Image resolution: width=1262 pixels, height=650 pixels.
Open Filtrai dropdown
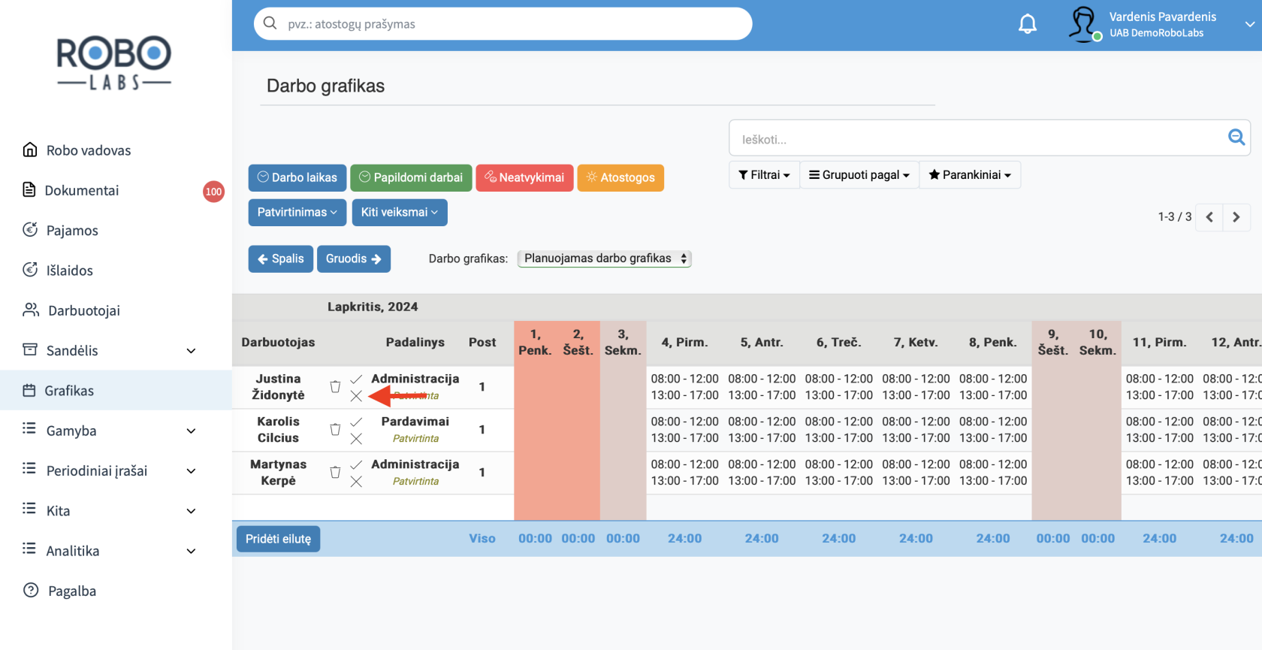pyautogui.click(x=764, y=175)
